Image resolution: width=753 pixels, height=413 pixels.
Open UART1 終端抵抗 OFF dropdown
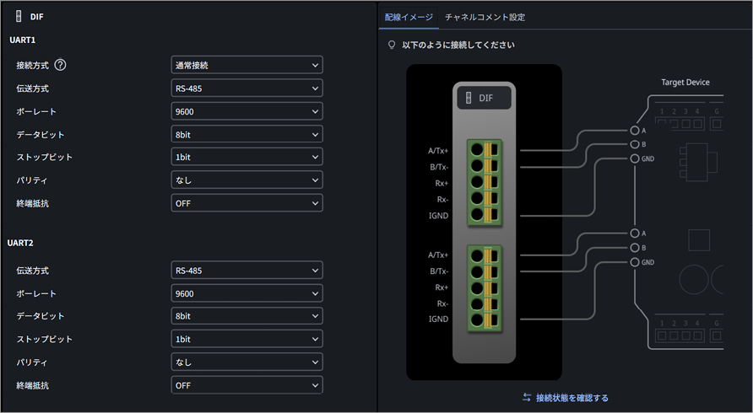246,203
